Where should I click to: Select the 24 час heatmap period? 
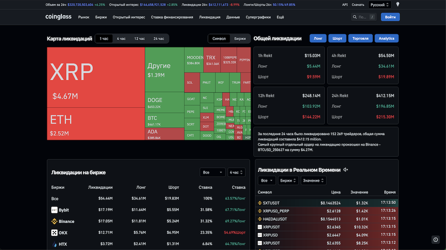click(159, 39)
